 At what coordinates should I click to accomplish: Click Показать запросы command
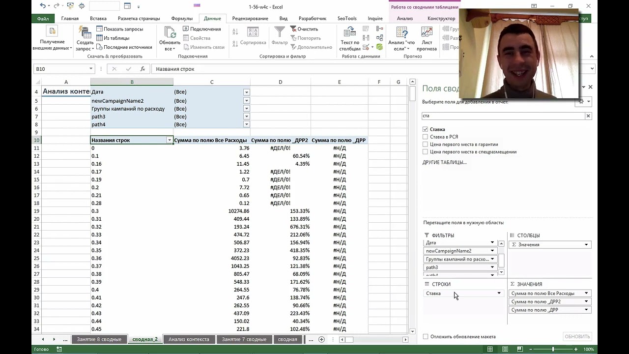point(119,29)
